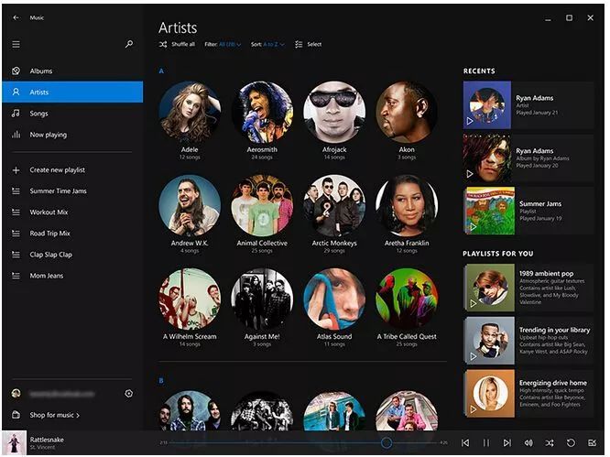This screenshot has width=610, height=457.
Task: Select Artists in sidebar
Action: (x=72, y=92)
